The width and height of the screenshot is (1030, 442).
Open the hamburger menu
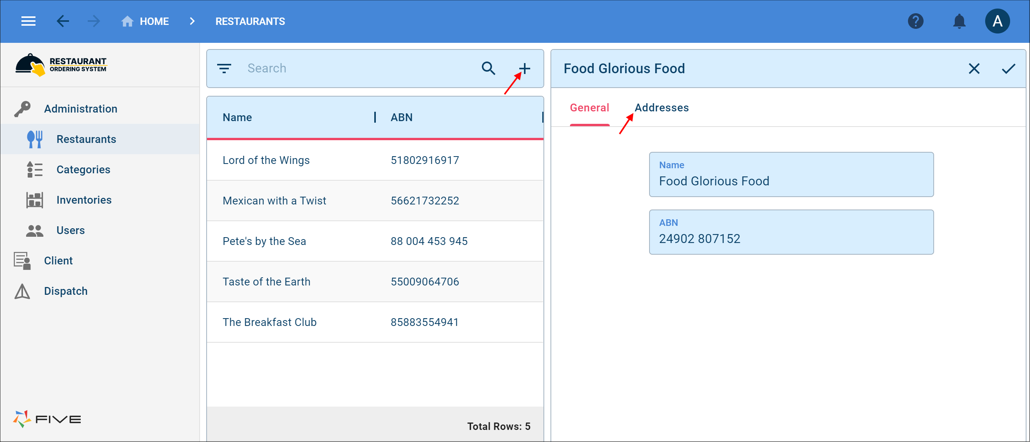pyautogui.click(x=28, y=21)
